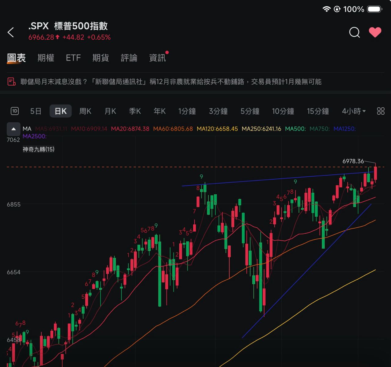This screenshot has width=391, height=367.
Task: Collapse the MA indicator panel arrow
Action: (13, 129)
